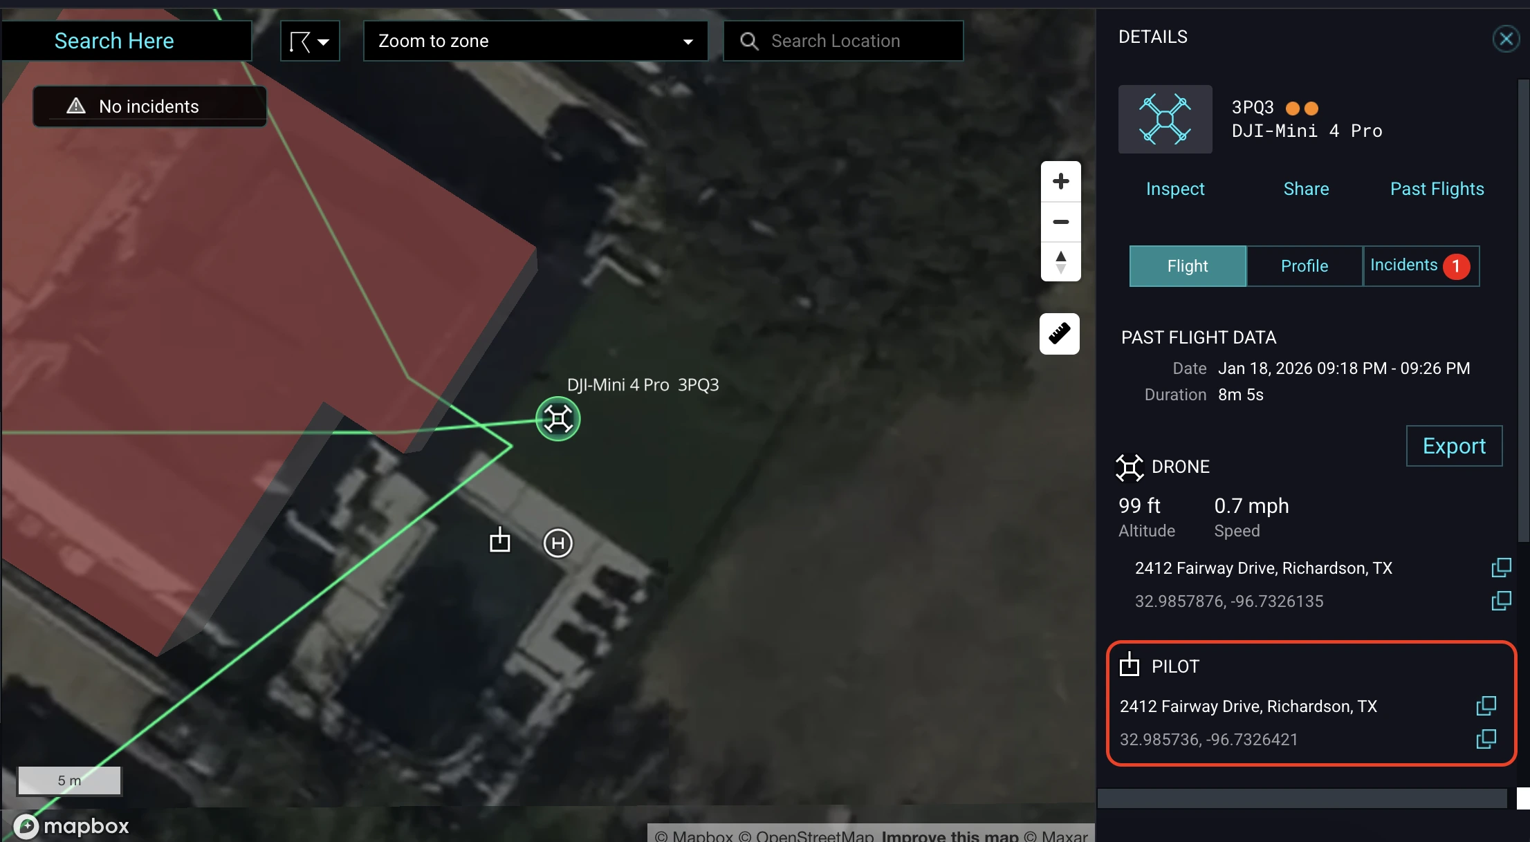Activate the ruler measurement tool
The image size is (1530, 842).
[1059, 334]
